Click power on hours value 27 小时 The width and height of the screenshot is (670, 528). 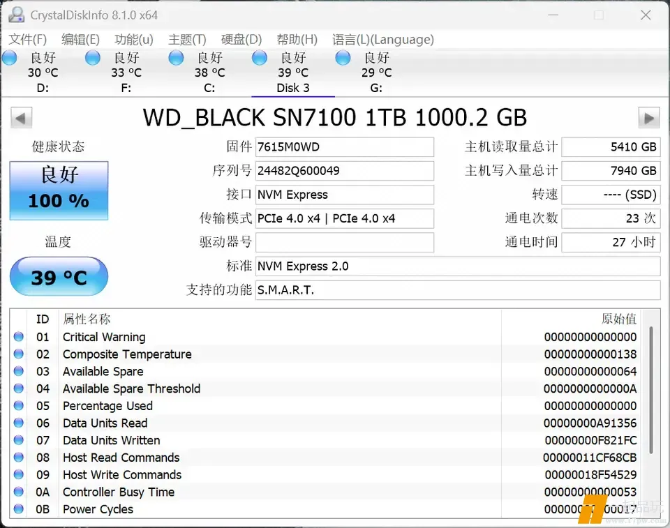coord(611,242)
